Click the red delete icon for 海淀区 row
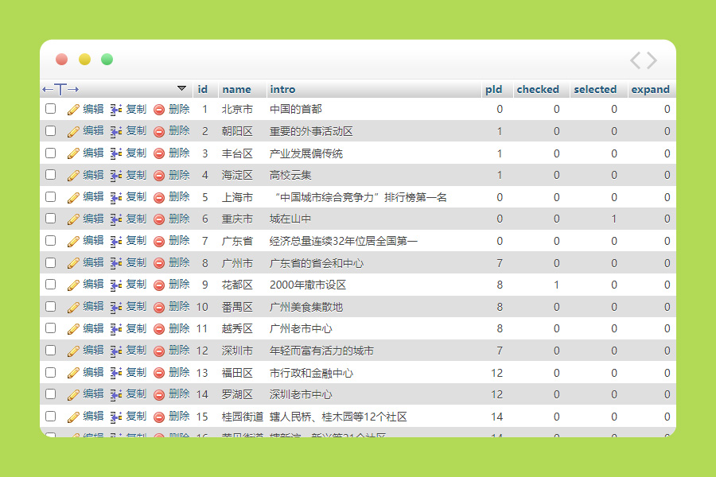 coord(159,175)
